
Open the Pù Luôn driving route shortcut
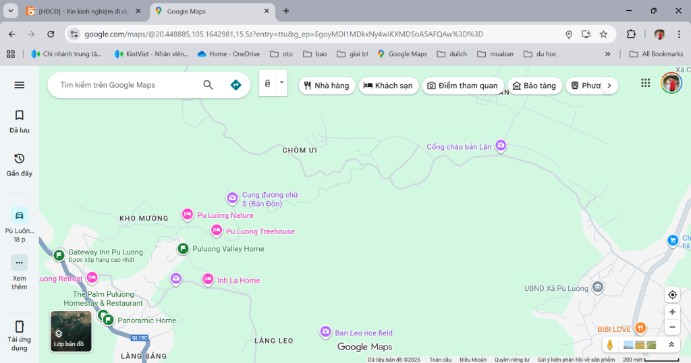20,225
